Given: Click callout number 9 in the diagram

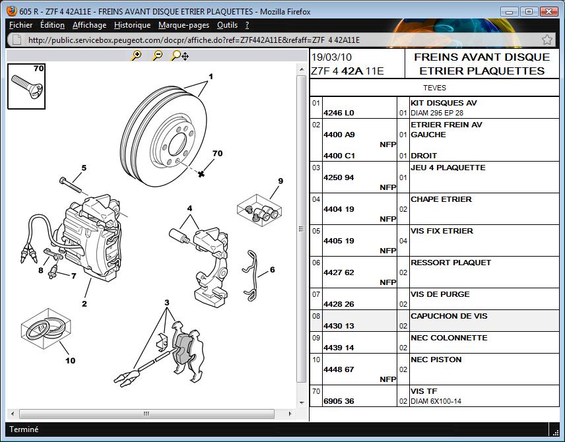Looking at the screenshot, I should tap(280, 181).
